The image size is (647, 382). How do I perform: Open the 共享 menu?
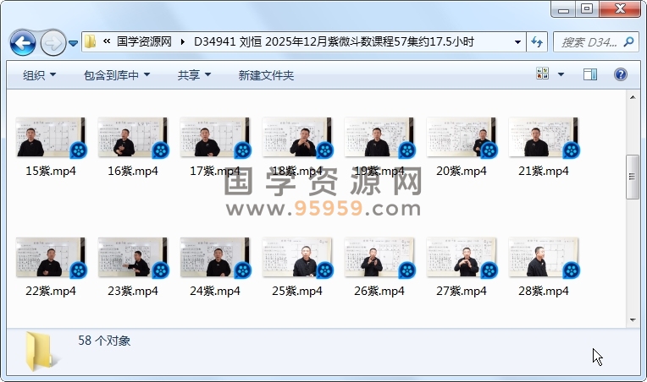coord(194,75)
